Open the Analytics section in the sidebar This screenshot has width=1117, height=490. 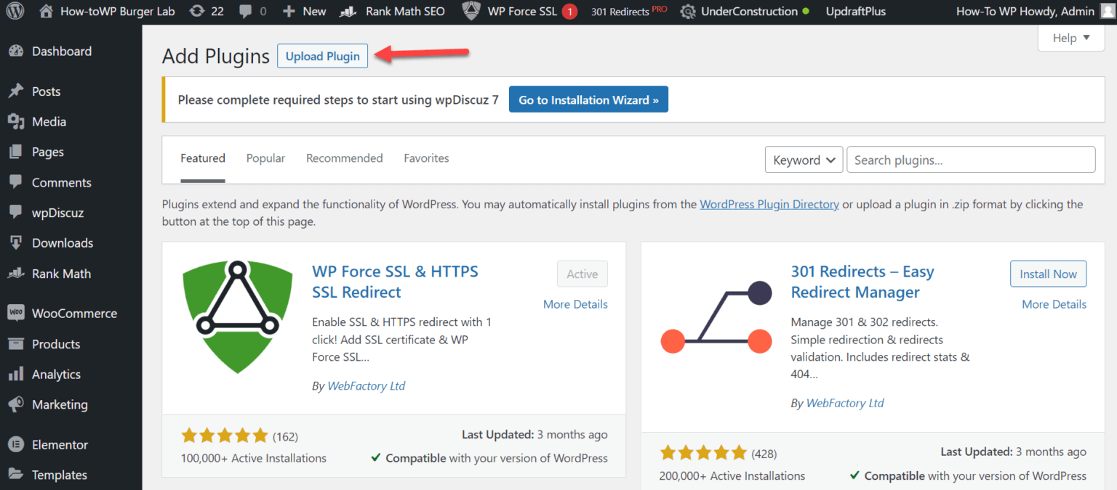[57, 374]
